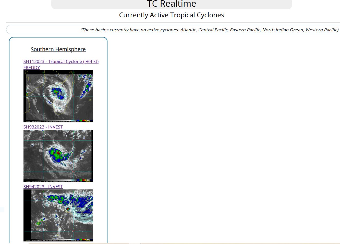Viewport: 340px width, 244px height.
Task: Click the SH942023 satellite image thumbnail
Action: click(58, 215)
